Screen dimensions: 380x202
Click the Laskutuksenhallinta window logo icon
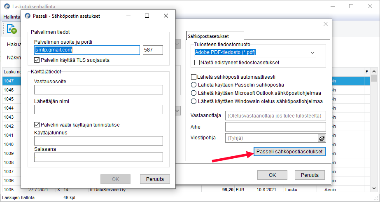click(x=7, y=7)
